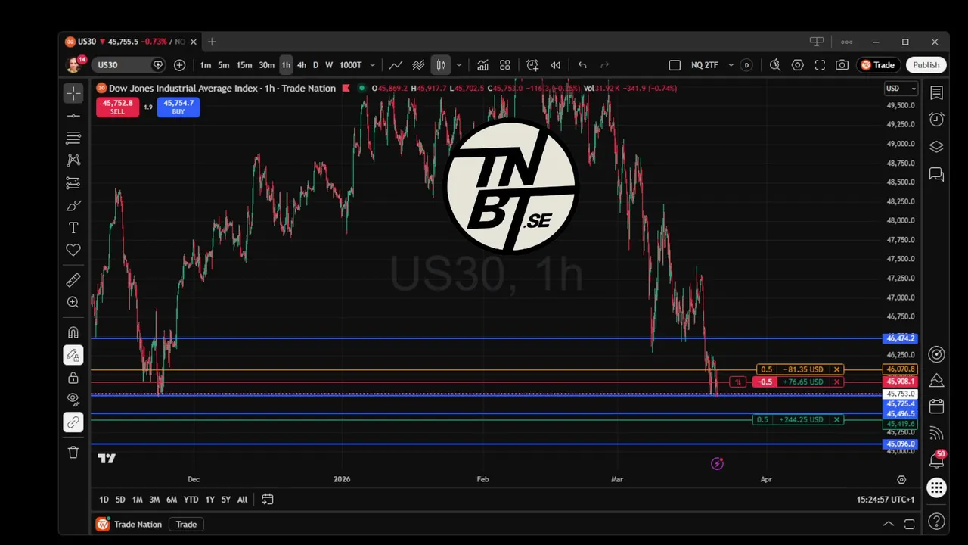Open notifications bell with 50 badge
Screen dimensions: 968x545
click(936, 460)
